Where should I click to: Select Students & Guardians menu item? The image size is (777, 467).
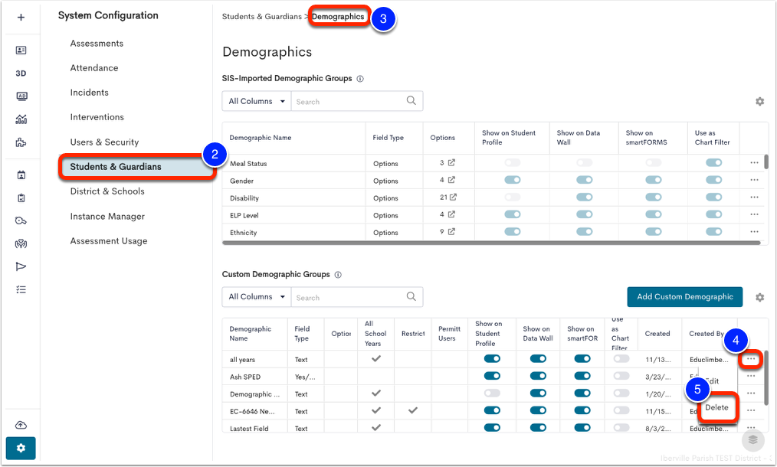point(137,166)
